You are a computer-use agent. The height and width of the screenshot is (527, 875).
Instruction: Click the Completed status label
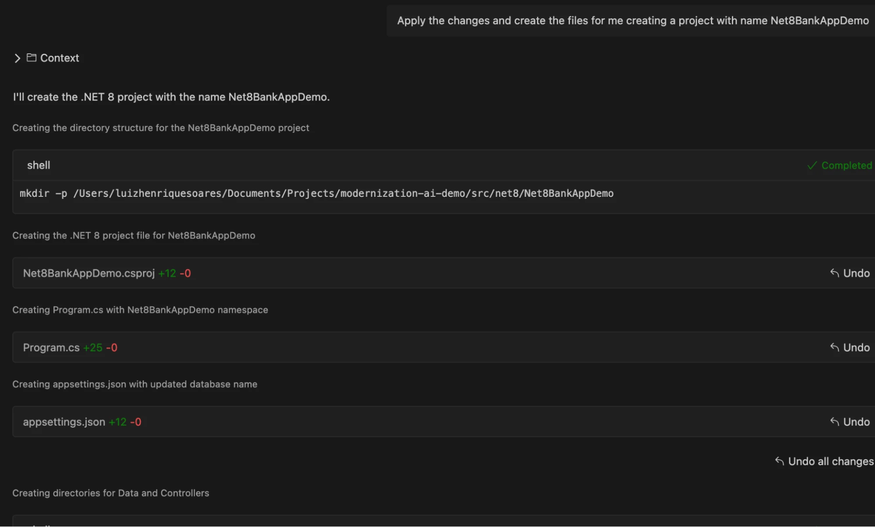click(846, 166)
